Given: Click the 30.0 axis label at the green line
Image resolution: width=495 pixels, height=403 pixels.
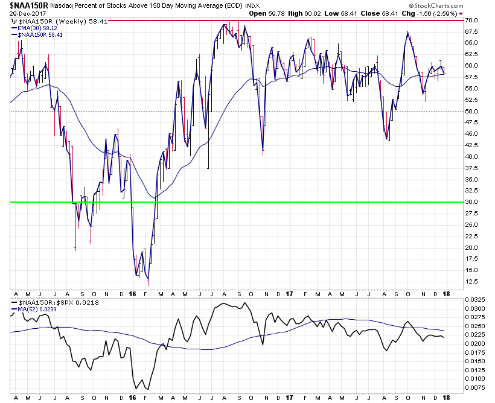Looking at the screenshot, I should [471, 202].
